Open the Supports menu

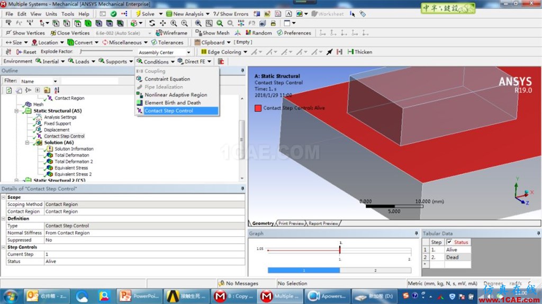pyautogui.click(x=116, y=61)
